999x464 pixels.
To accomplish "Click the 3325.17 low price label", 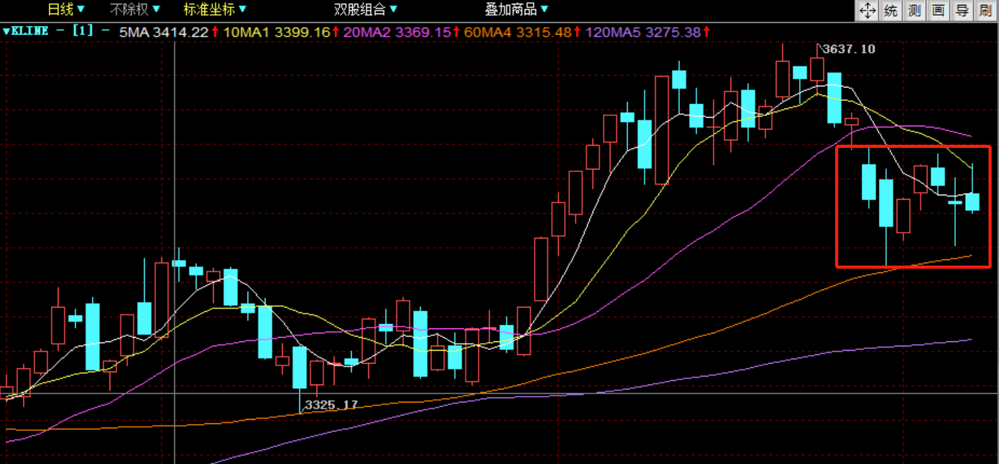I will point(331,405).
